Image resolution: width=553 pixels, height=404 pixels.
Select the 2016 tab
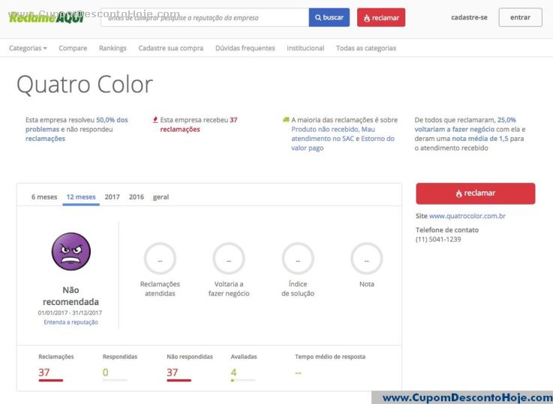tap(136, 197)
